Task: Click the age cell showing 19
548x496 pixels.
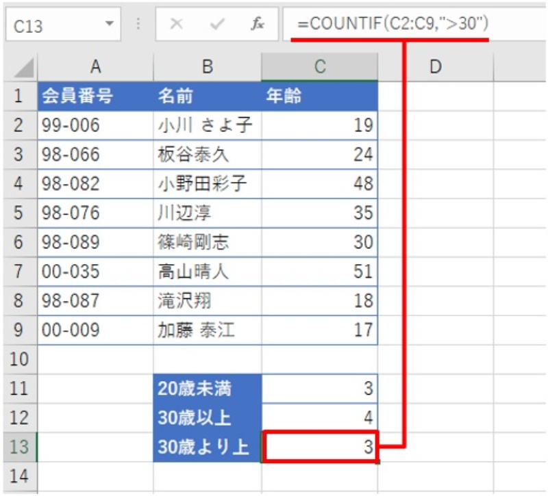Action: click(319, 125)
